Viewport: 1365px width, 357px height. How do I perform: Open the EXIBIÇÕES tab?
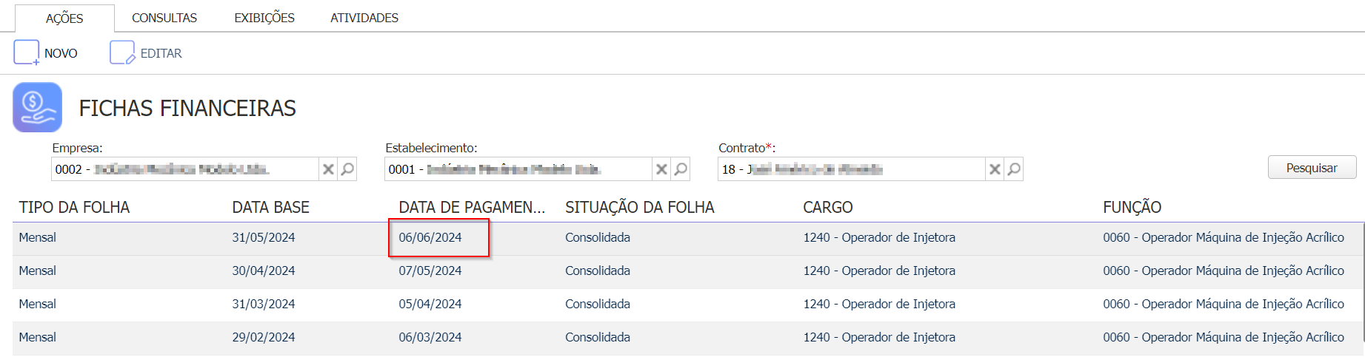coord(264,18)
